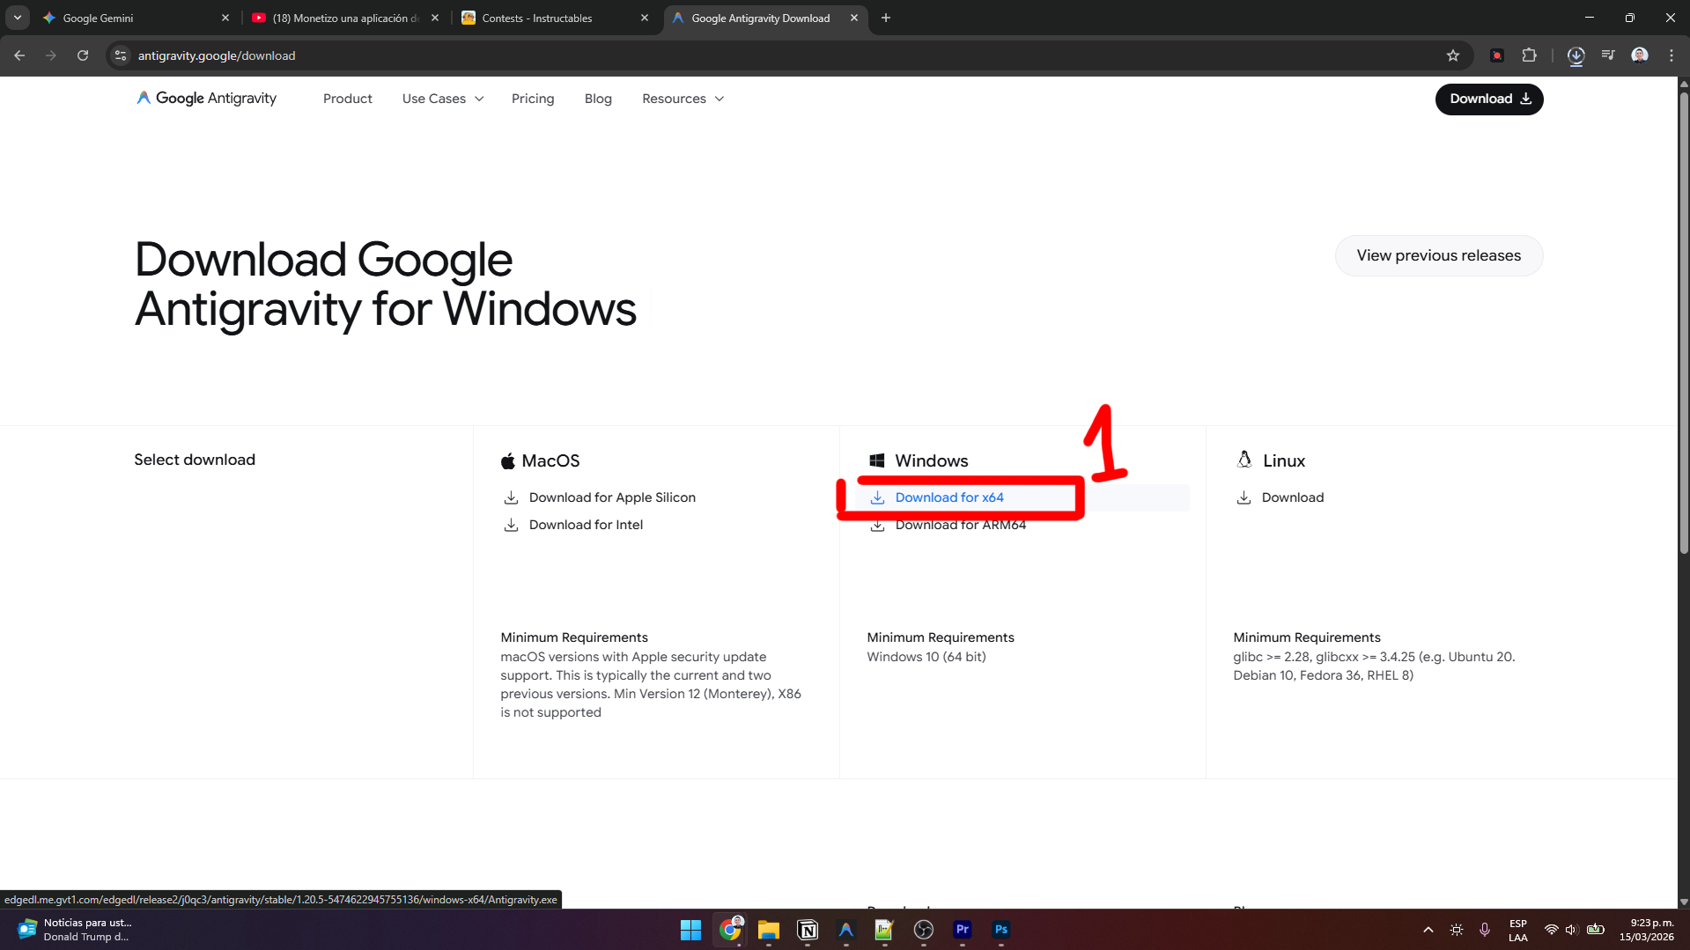
Task: Open Chrome tab search dropdown arrow
Action: tap(18, 18)
